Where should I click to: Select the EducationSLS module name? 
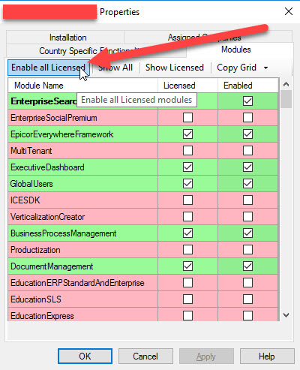[36, 299]
